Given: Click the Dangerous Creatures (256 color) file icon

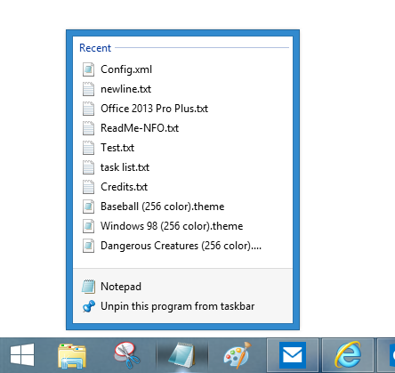Looking at the screenshot, I should (x=88, y=246).
